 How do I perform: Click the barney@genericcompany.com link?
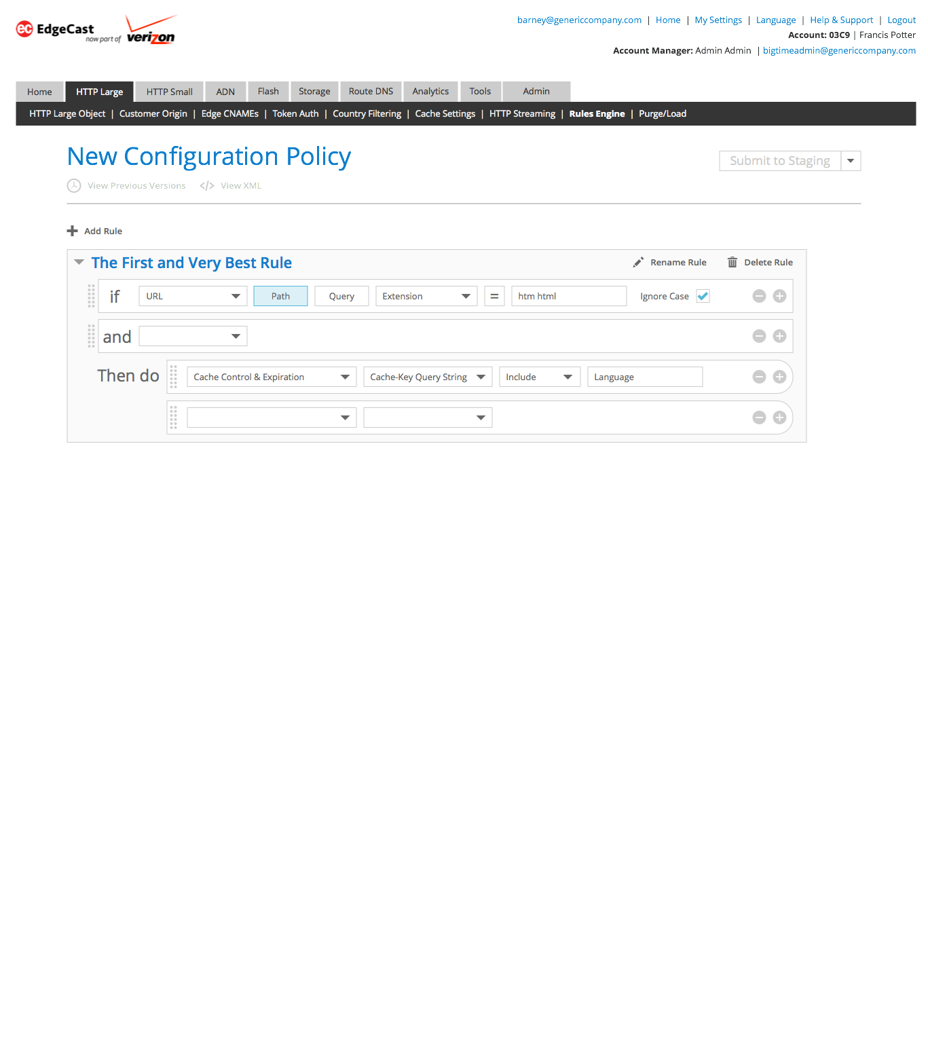[579, 20]
